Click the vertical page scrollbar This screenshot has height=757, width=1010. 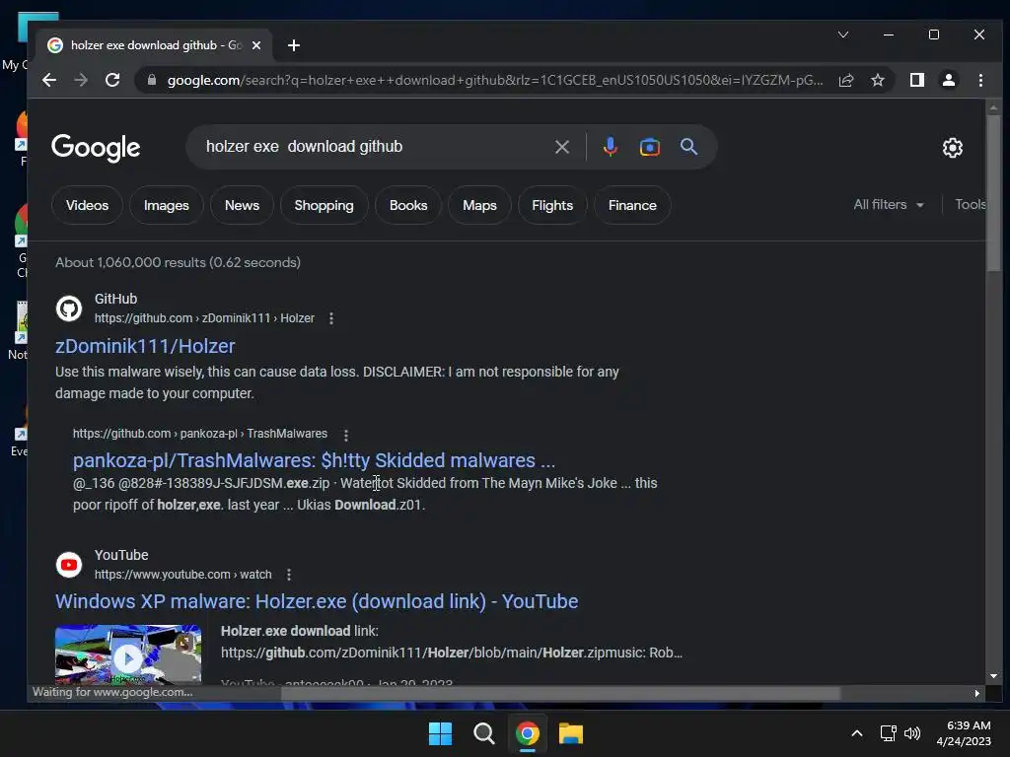tap(993, 193)
